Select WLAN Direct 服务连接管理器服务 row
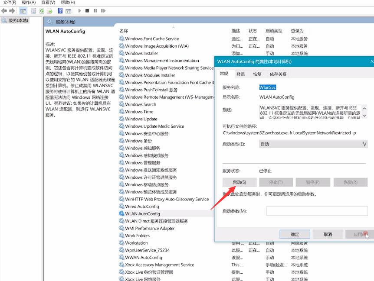The width and height of the screenshot is (374, 281). [157, 221]
